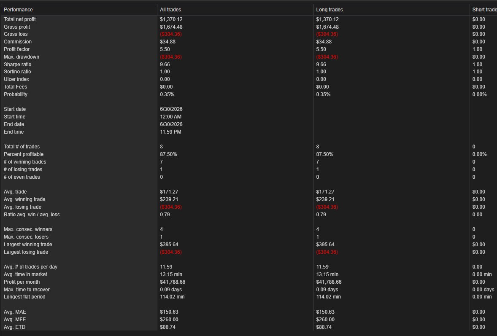Click the Total # of trades row label

coord(22,147)
